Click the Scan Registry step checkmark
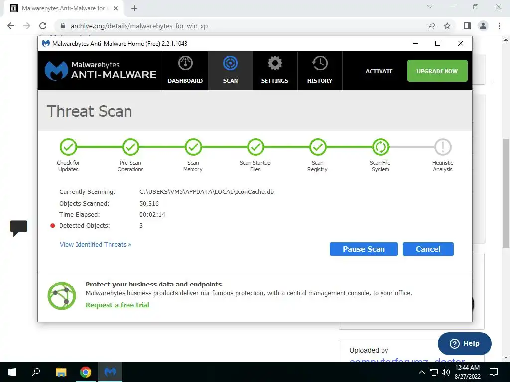Image resolution: width=510 pixels, height=382 pixels. [x=318, y=147]
